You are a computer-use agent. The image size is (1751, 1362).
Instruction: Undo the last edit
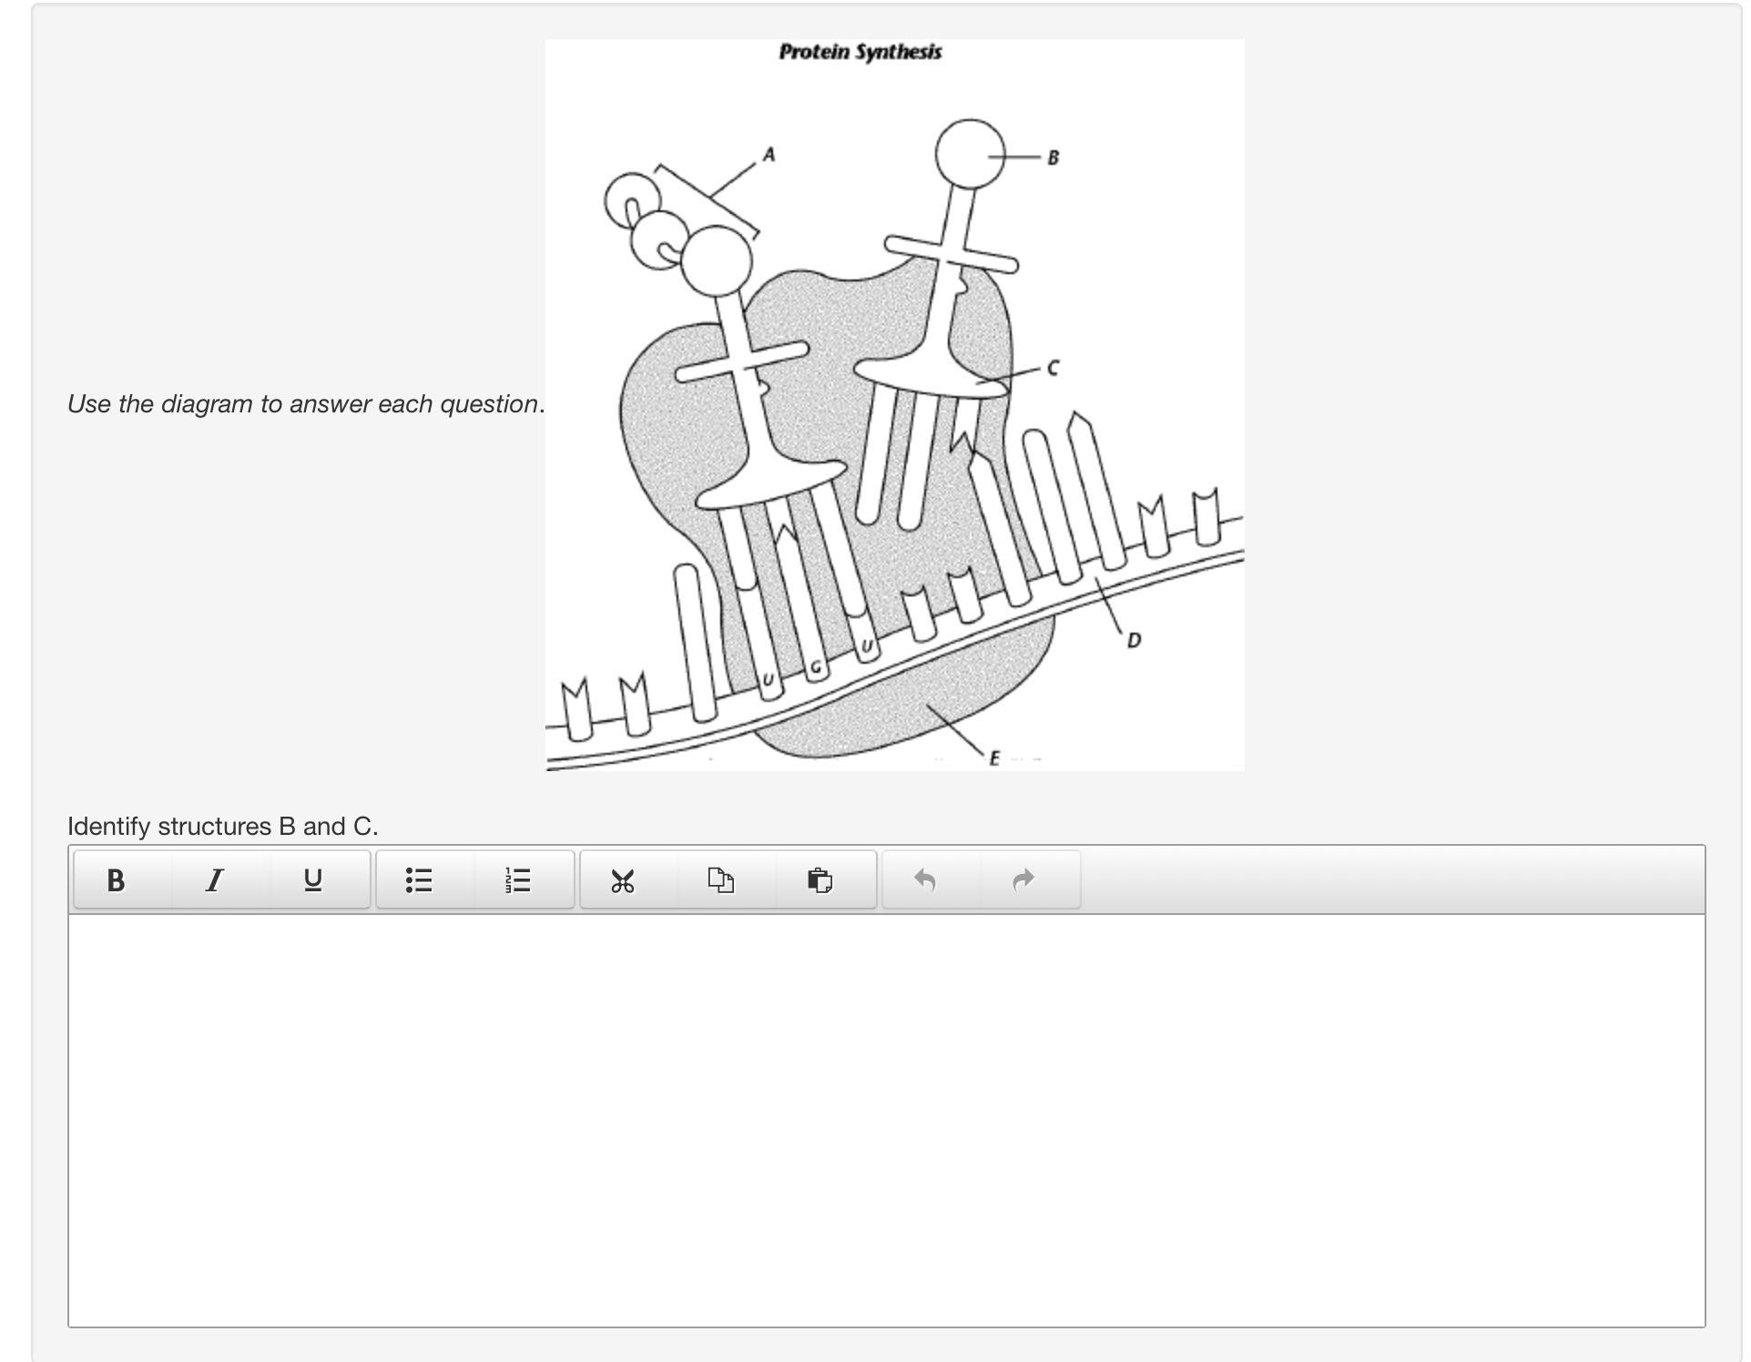(925, 880)
